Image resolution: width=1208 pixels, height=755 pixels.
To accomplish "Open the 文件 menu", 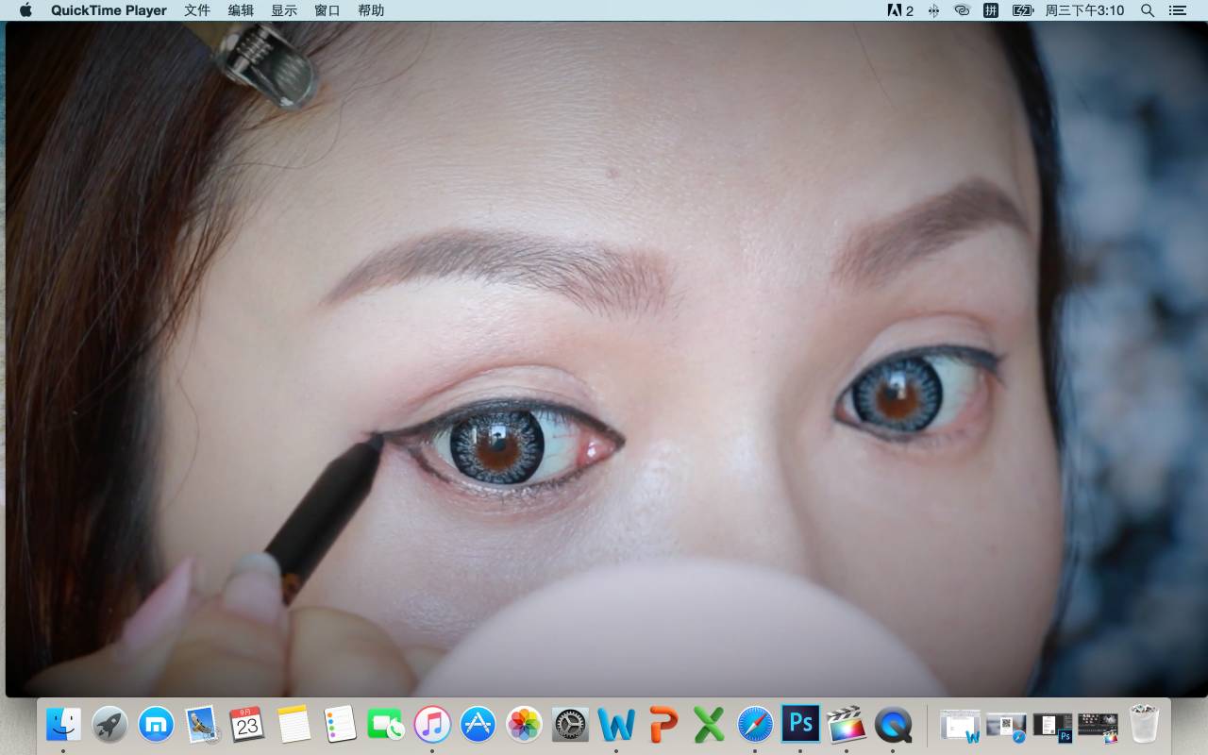I will coord(197,10).
